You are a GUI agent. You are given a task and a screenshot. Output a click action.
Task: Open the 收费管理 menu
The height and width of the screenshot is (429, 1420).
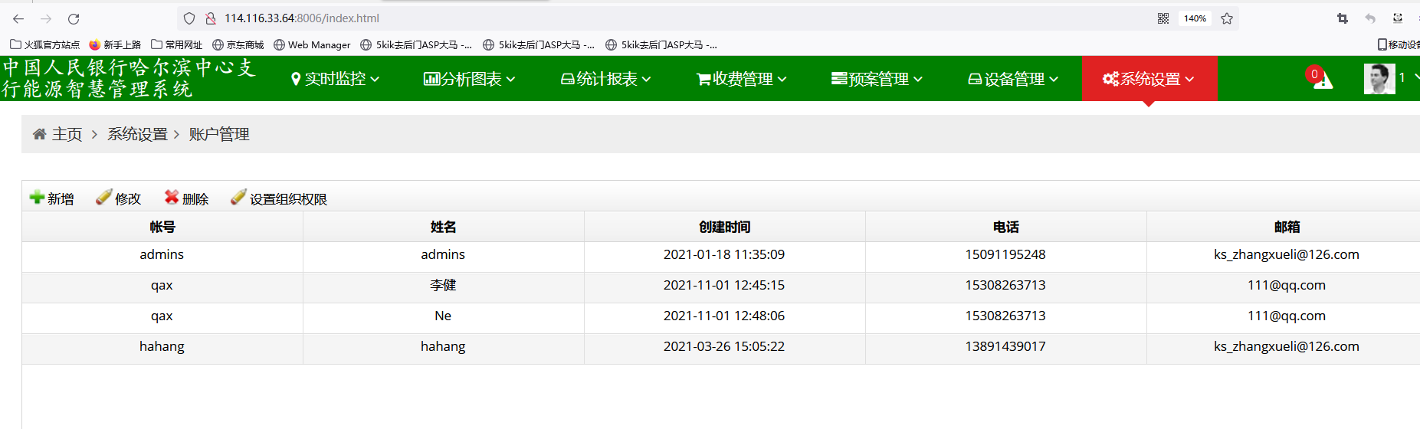pos(741,79)
